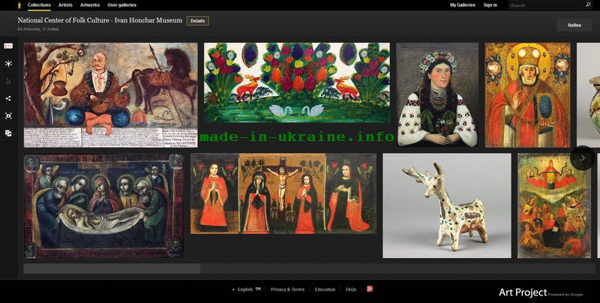Advance gallery with next arrow button
This screenshot has width=600, height=303.
(x=583, y=157)
